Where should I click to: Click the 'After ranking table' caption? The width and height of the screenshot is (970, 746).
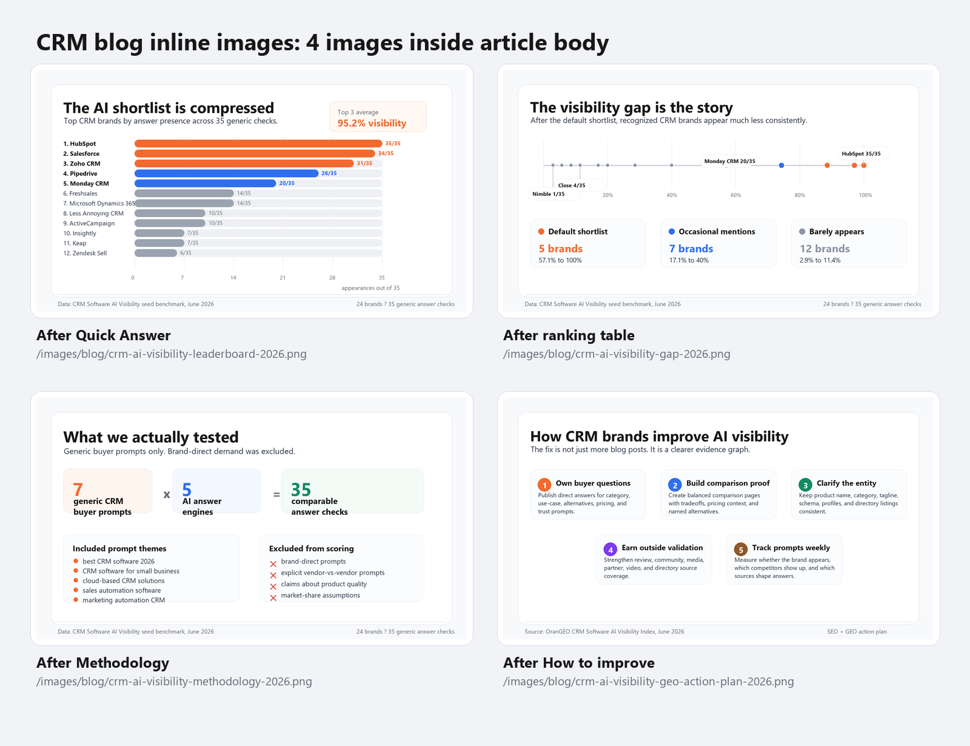569,335
